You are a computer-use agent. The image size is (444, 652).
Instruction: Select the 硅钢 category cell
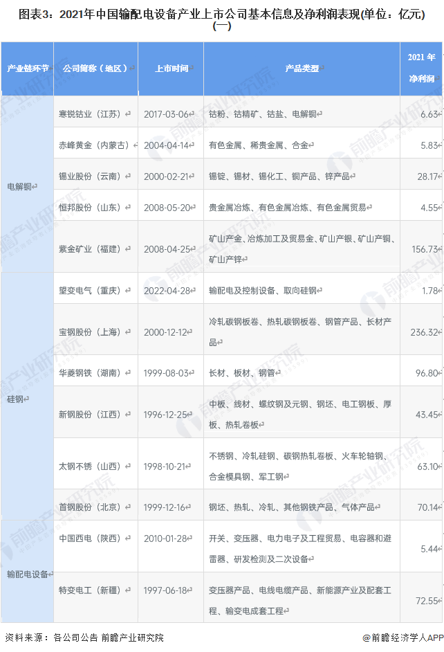[x=28, y=397]
